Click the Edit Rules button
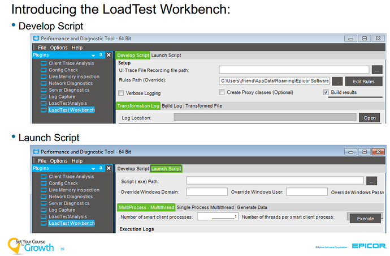The width and height of the screenshot is (390, 256). [x=363, y=82]
